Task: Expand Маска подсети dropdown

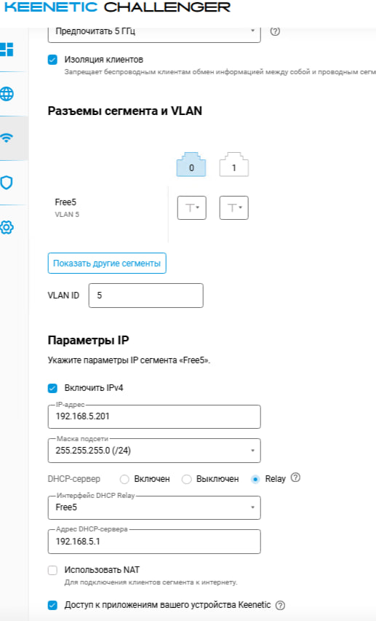Action: (154, 451)
